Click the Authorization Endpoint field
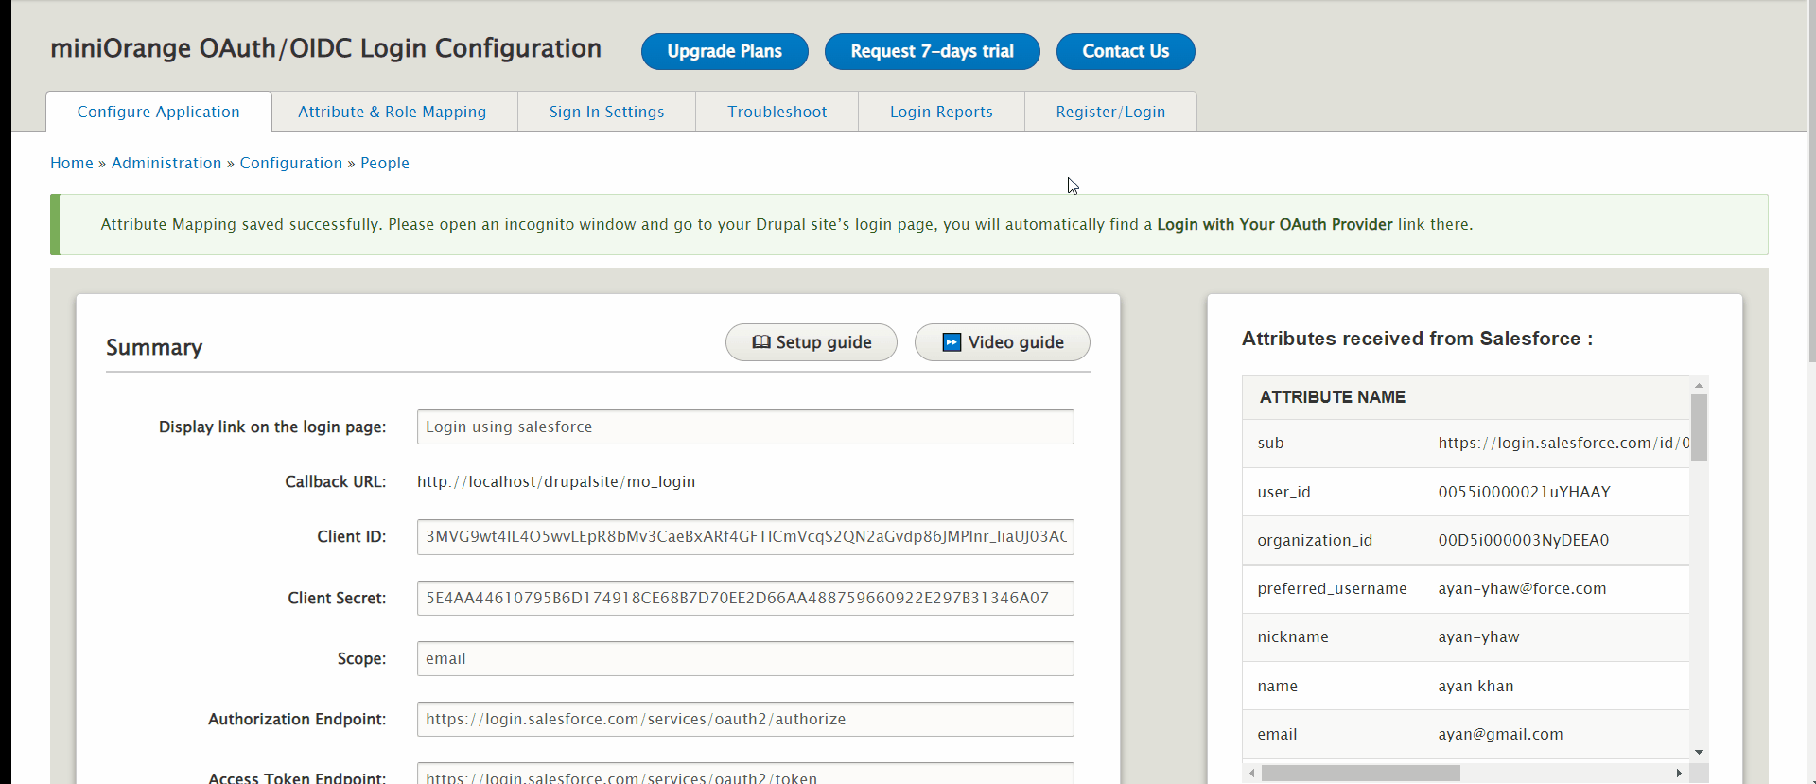The image size is (1816, 784). pyautogui.click(x=745, y=719)
